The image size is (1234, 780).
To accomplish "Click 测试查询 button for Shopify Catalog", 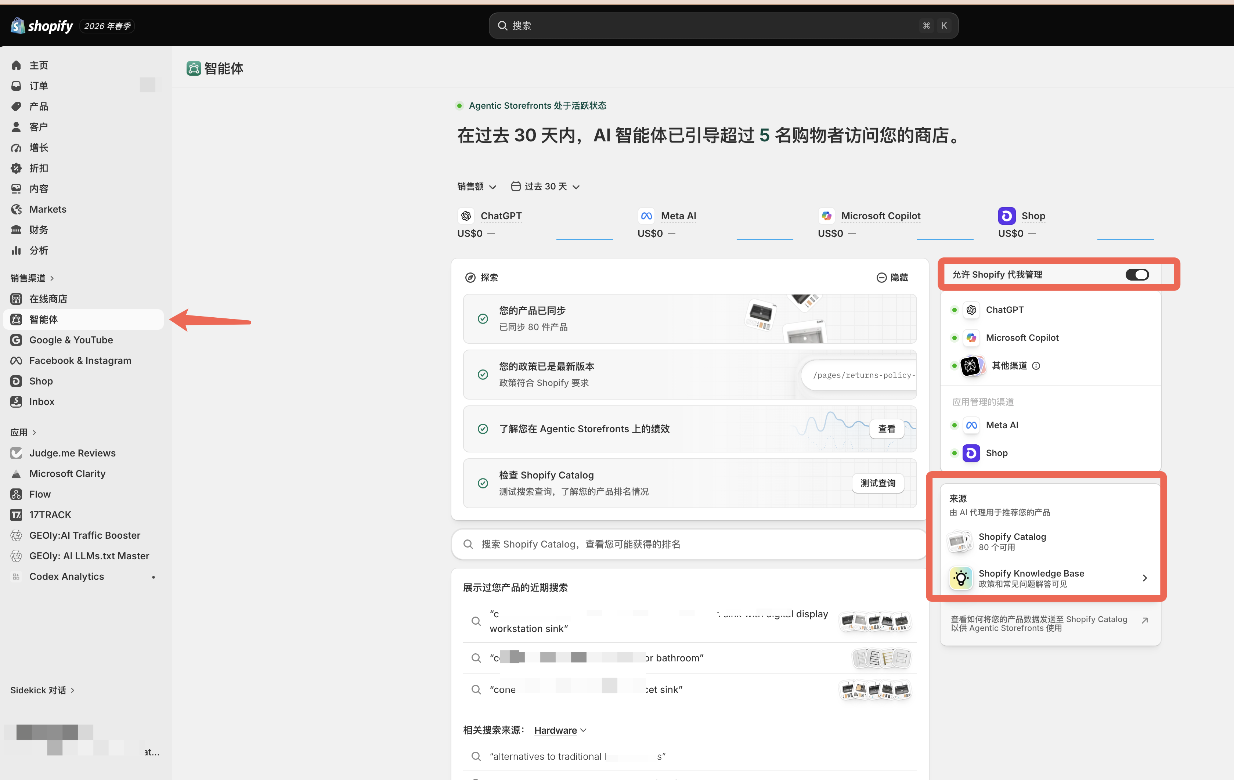I will (878, 483).
